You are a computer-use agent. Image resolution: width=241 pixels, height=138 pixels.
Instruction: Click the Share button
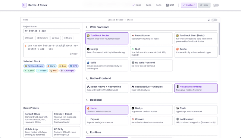[x=67, y=38]
